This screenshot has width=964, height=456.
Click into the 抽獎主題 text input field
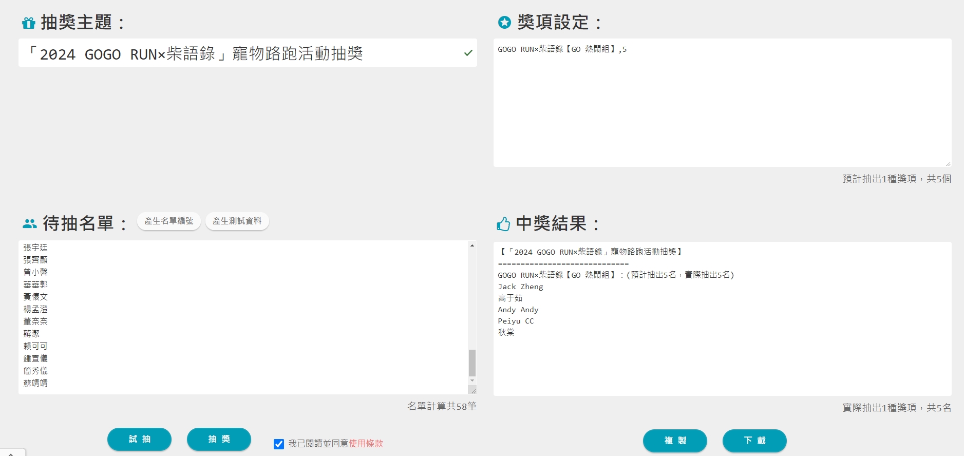(241, 53)
